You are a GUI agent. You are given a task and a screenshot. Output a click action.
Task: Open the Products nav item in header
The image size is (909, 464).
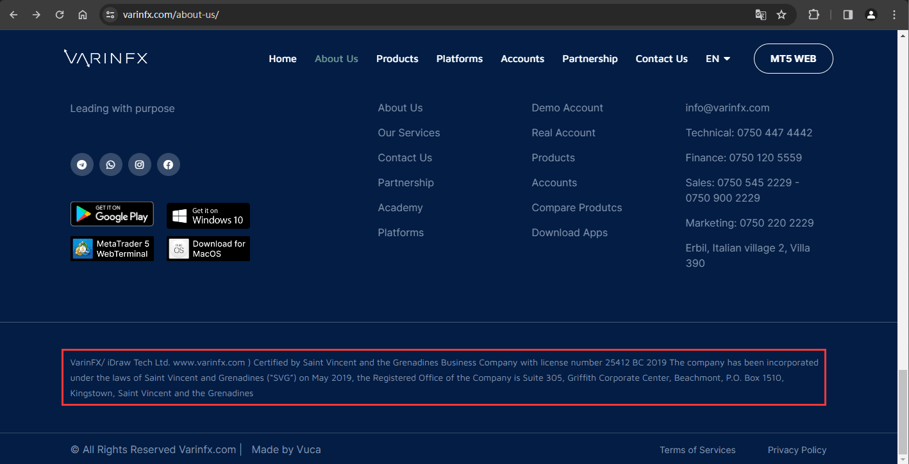pyautogui.click(x=397, y=59)
